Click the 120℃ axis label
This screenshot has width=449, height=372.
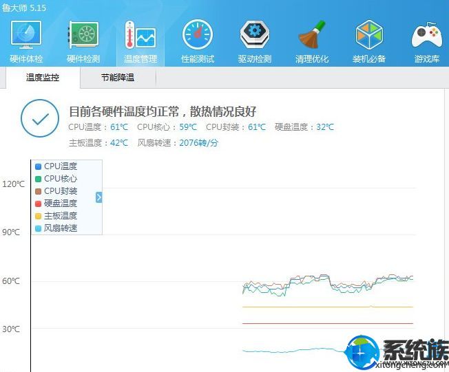(x=14, y=184)
